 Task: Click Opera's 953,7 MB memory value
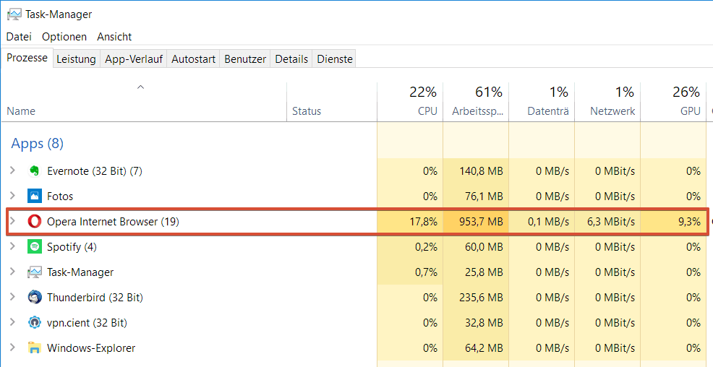[479, 222]
